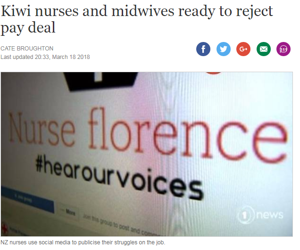Viewport: 300px width, 250px height.
Task: Click the #hearourvoices hashtag in photo
Action: pyautogui.click(x=119, y=176)
